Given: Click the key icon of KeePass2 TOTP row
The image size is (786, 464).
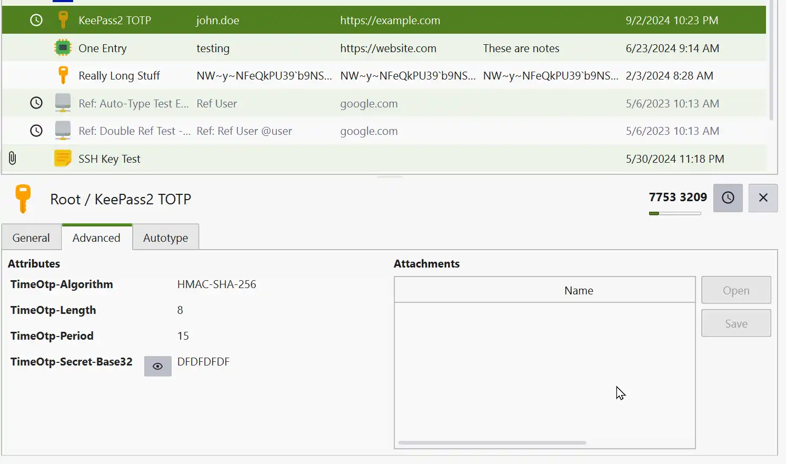Looking at the screenshot, I should 63,20.
